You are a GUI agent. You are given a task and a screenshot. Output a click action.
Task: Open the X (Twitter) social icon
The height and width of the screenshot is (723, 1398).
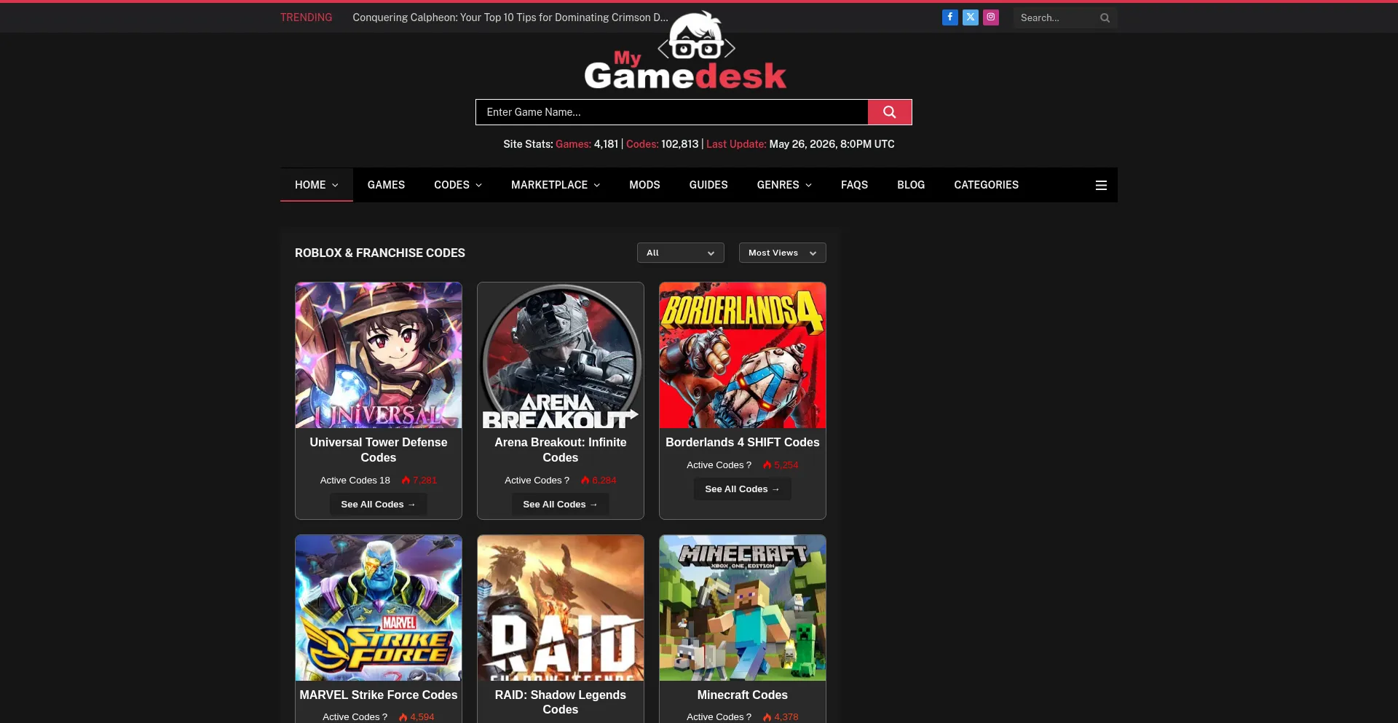970,17
